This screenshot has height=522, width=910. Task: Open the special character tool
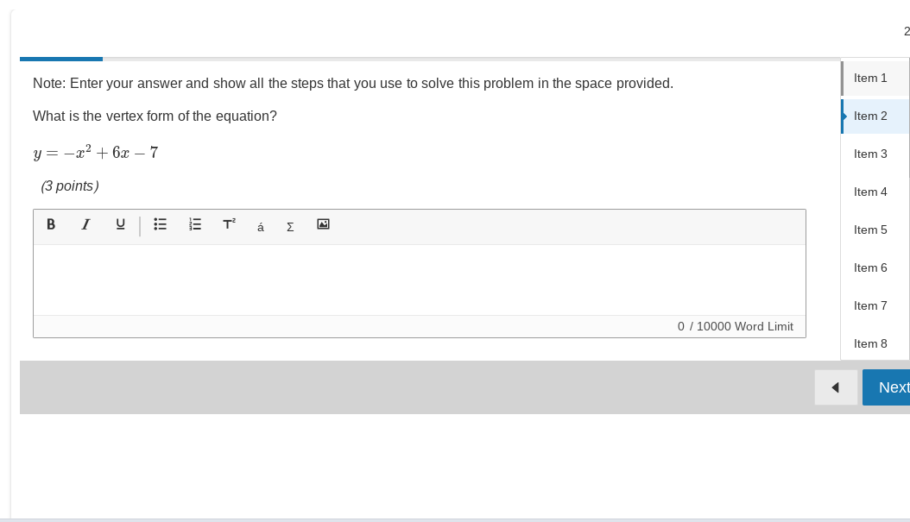click(259, 226)
